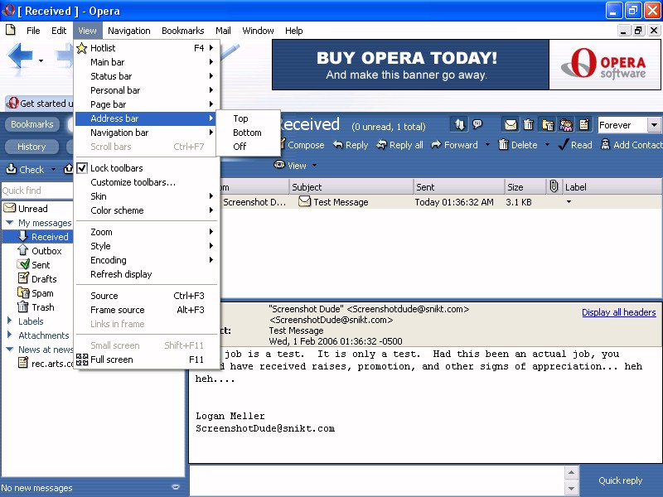Open the Forever time range dropdown
Viewport: 663px width, 497px height.
(653, 125)
